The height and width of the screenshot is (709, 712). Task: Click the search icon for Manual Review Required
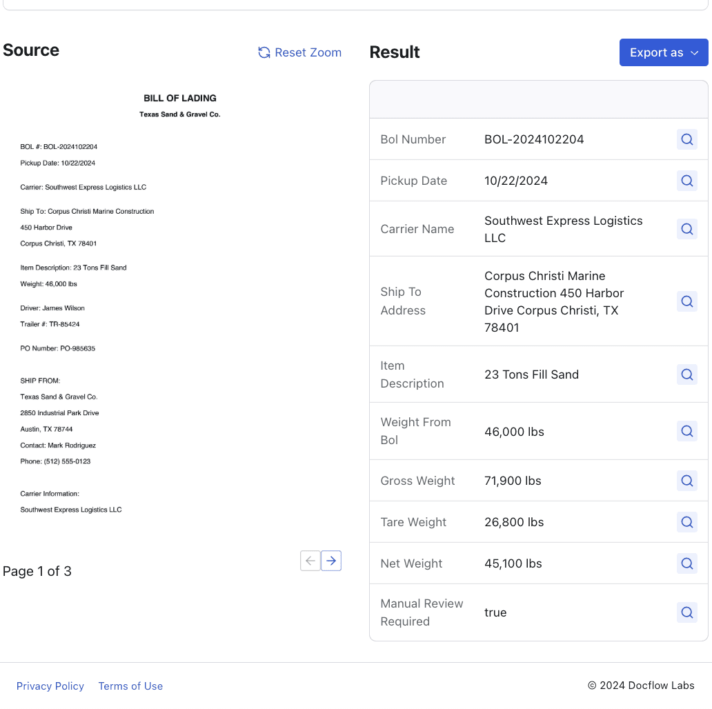click(x=686, y=612)
